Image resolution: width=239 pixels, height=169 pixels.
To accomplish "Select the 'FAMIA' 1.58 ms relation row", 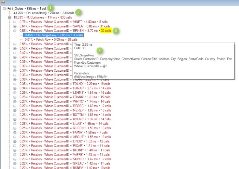I will (63, 133).
